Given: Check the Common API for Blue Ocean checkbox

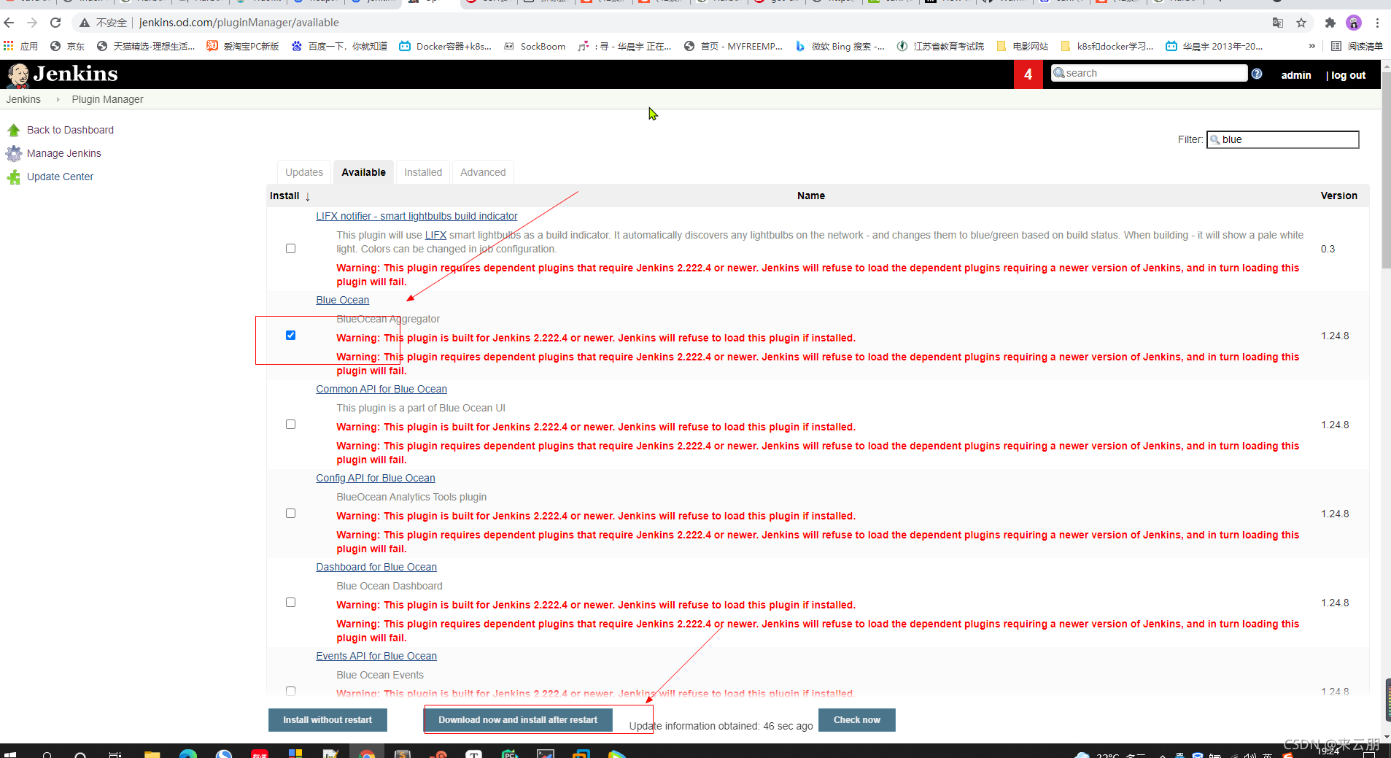Looking at the screenshot, I should click(x=290, y=424).
